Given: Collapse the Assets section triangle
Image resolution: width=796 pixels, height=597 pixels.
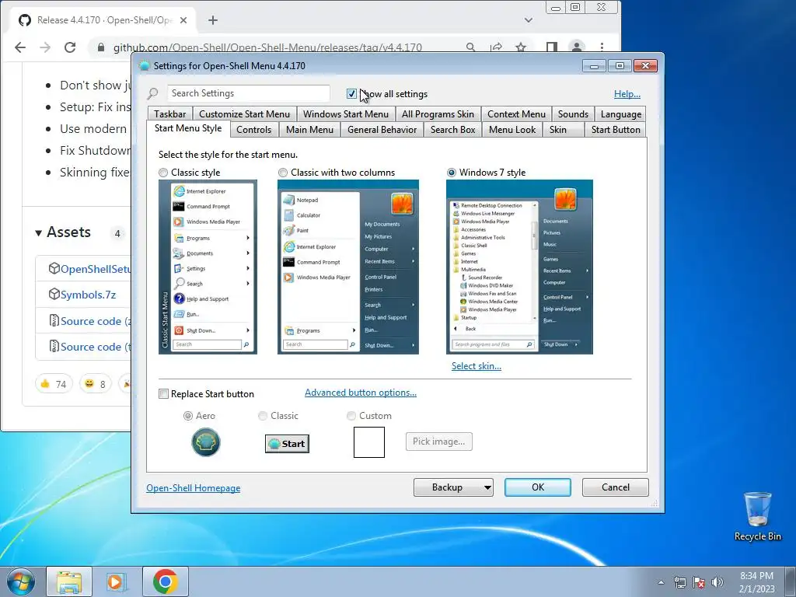Looking at the screenshot, I should pyautogui.click(x=39, y=233).
